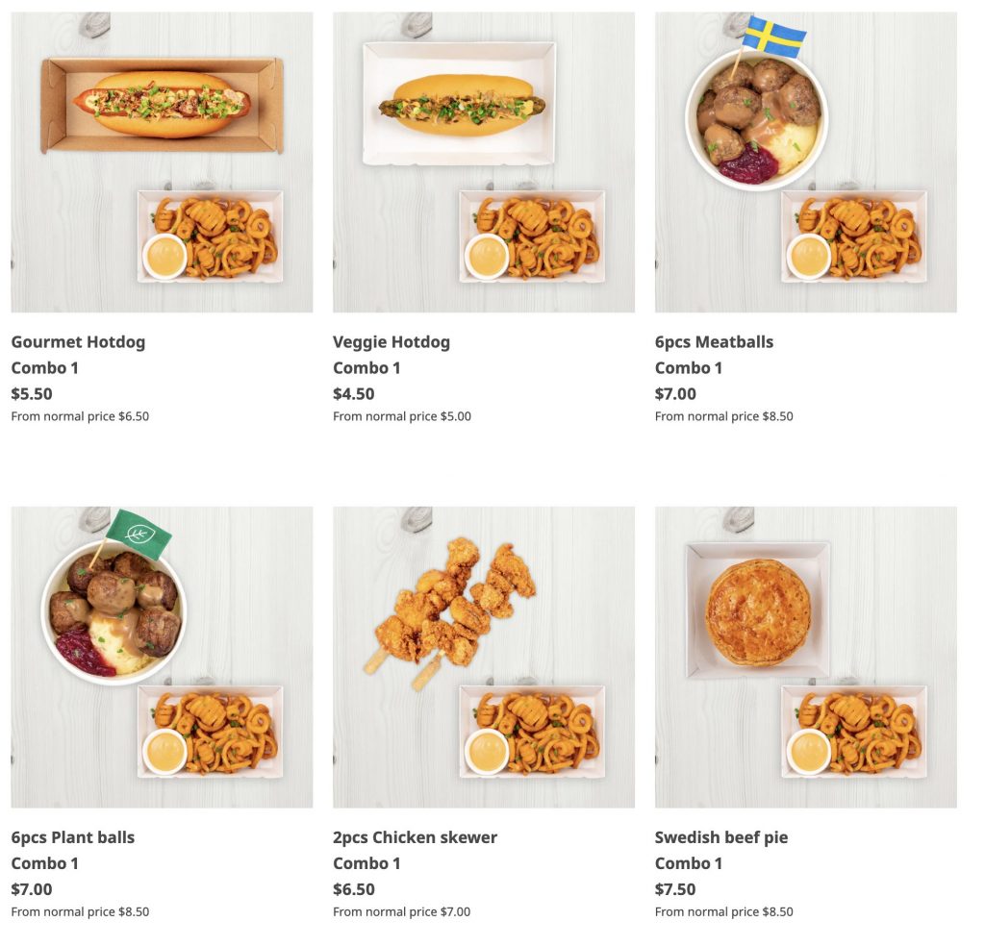Select the Swedish beef pie image
The image size is (985, 946).
805,657
